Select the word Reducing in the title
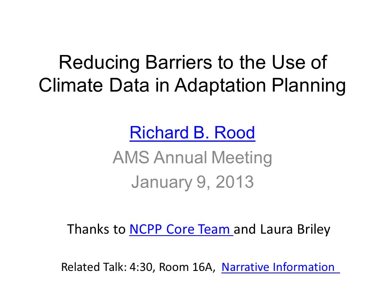This screenshot has width=385, height=289. 99,63
